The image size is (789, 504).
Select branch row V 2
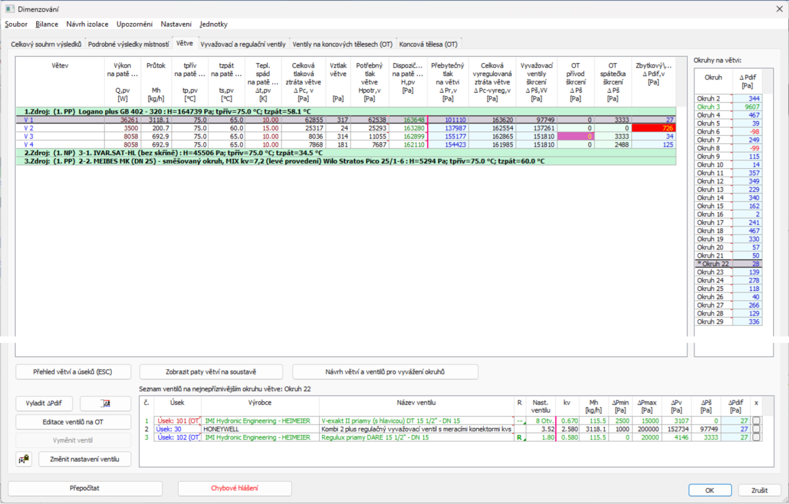(345, 128)
